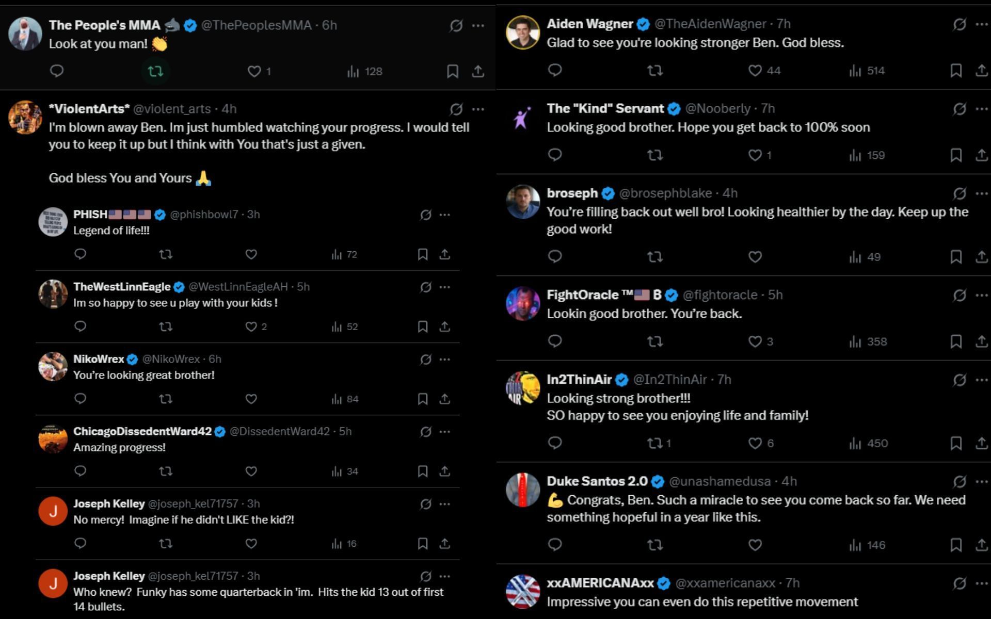Screen dimensions: 991x619
Task: Reply to The People's MMA tweet
Action: [x=57, y=71]
